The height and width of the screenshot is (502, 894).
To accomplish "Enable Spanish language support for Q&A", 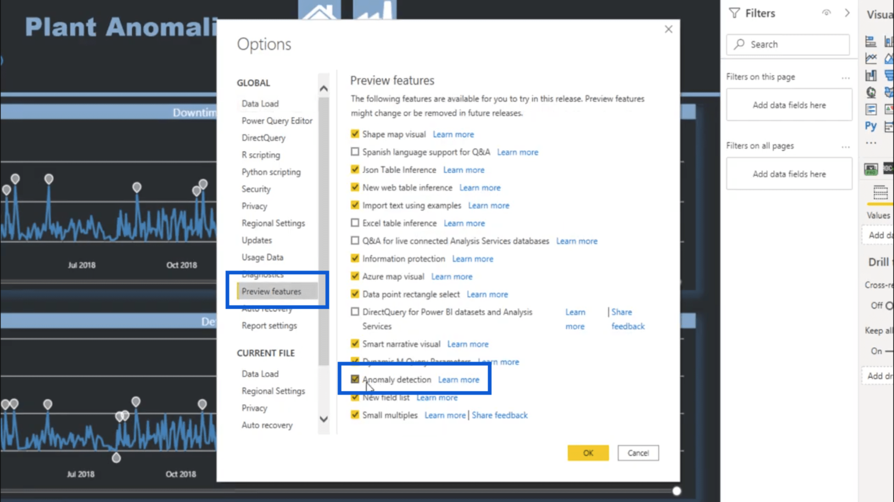I will [355, 152].
